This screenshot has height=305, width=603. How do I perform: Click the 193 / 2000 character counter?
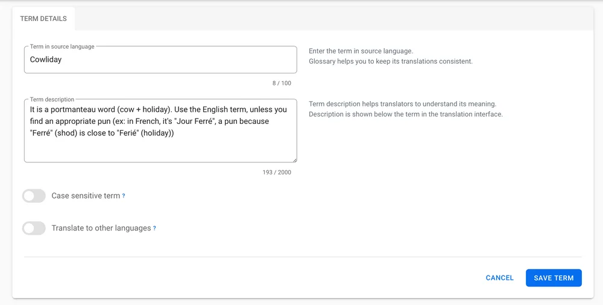277,173
